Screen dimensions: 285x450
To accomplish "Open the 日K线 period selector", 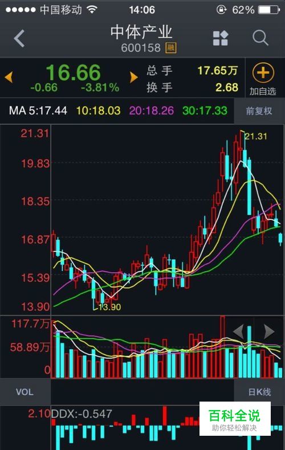I will [259, 392].
